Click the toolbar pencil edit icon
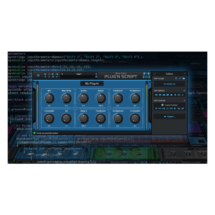The height and width of the screenshot is (215, 215). coord(57,77)
